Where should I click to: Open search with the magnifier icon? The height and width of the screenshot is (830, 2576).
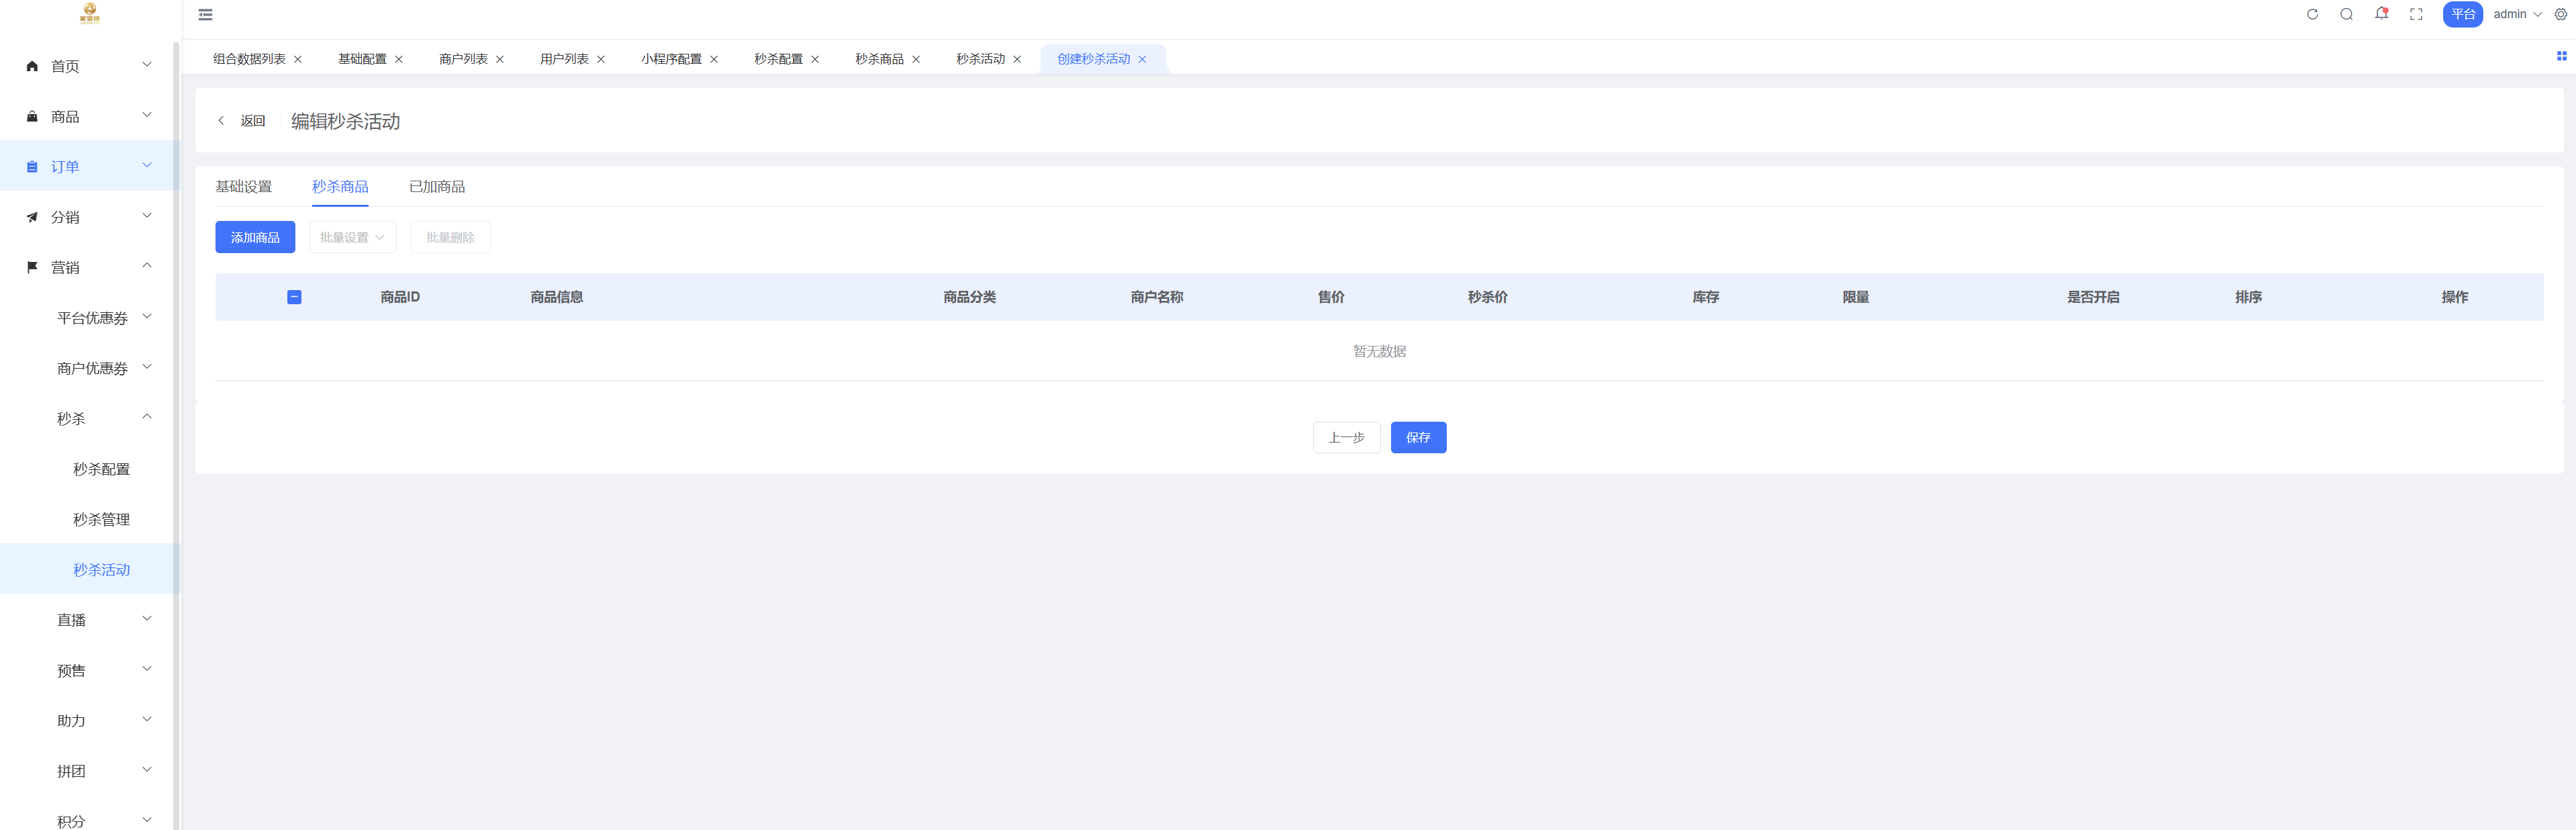click(2346, 15)
